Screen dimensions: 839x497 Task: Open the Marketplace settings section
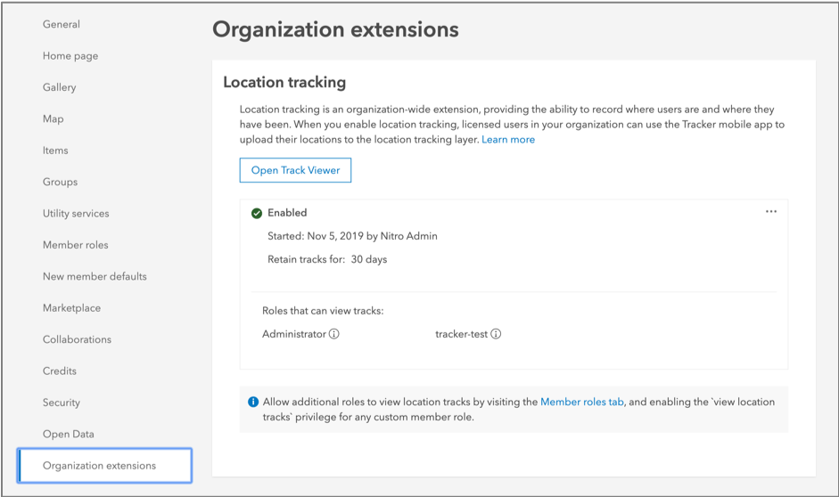click(x=71, y=308)
